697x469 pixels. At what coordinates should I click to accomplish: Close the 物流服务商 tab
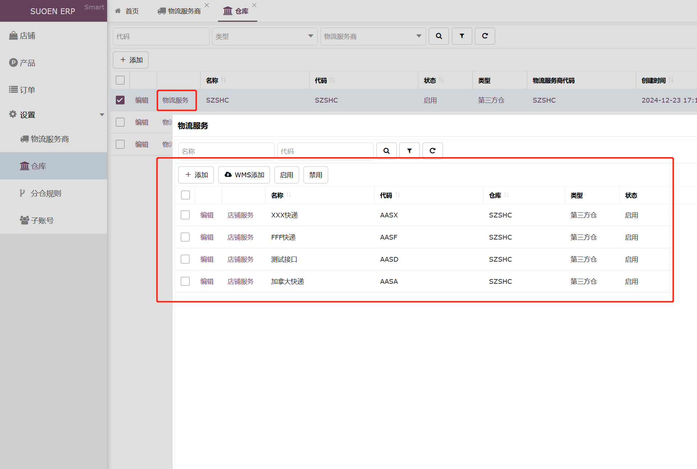click(207, 5)
